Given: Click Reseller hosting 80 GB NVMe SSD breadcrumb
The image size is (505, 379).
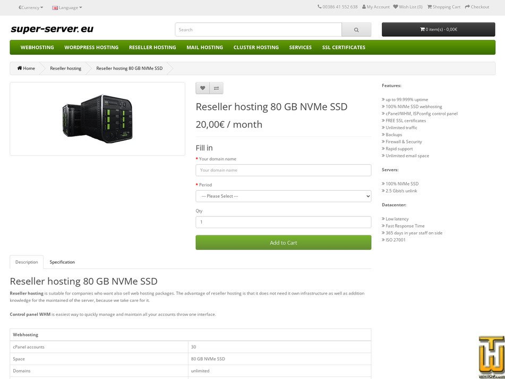Looking at the screenshot, I should point(129,69).
